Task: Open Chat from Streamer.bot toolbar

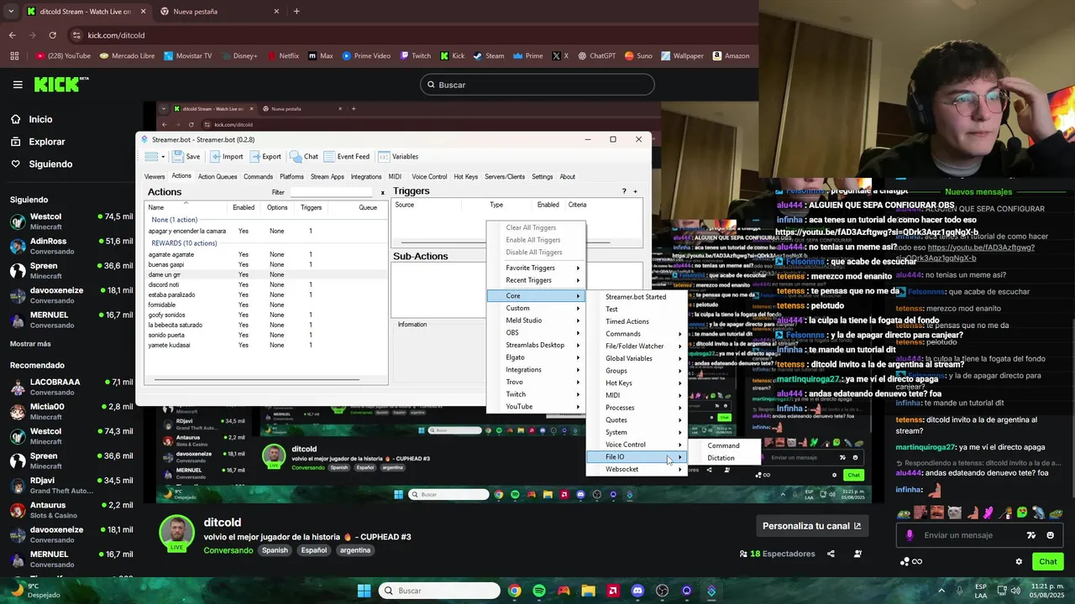Action: tap(304, 156)
